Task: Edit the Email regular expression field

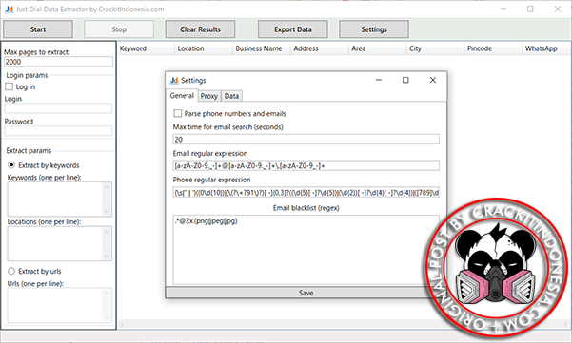Action: pyautogui.click(x=306, y=165)
